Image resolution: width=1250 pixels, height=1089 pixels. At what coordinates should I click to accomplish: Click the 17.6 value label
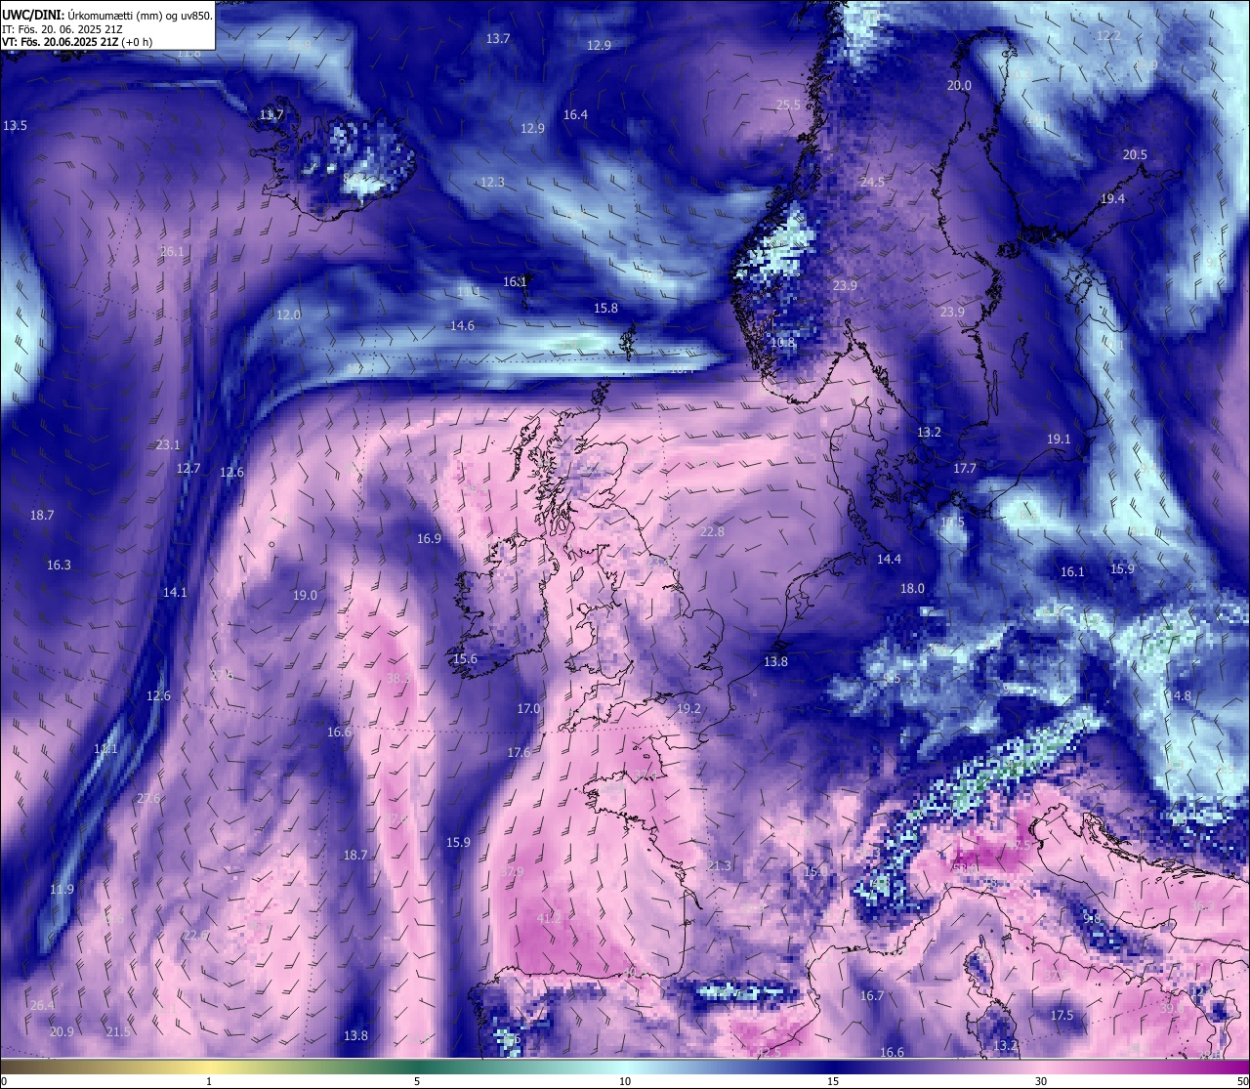[519, 752]
